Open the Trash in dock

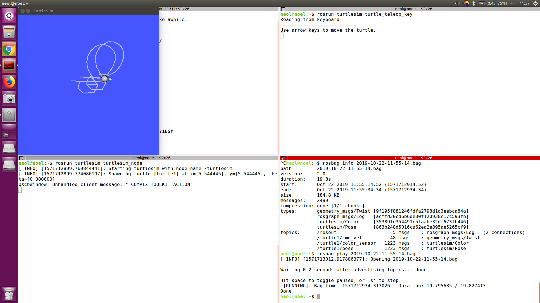pyautogui.click(x=9, y=294)
